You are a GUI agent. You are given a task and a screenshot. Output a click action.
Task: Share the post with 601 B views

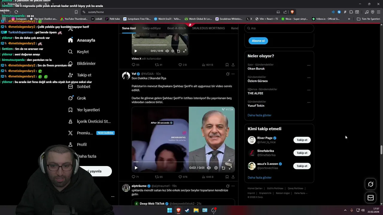coord(233,65)
